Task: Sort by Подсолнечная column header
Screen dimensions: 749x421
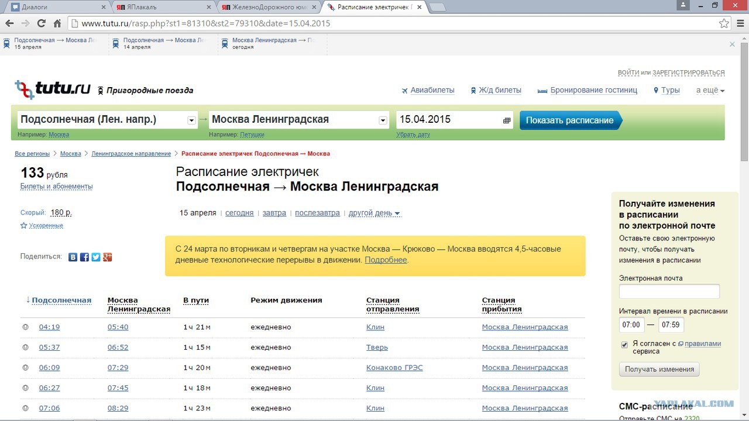Action: 61,300
